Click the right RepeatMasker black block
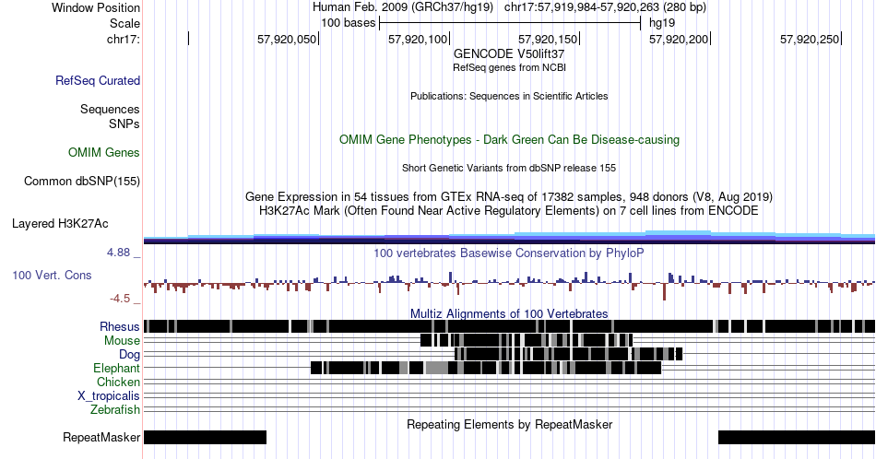876x459 pixels. (x=797, y=437)
